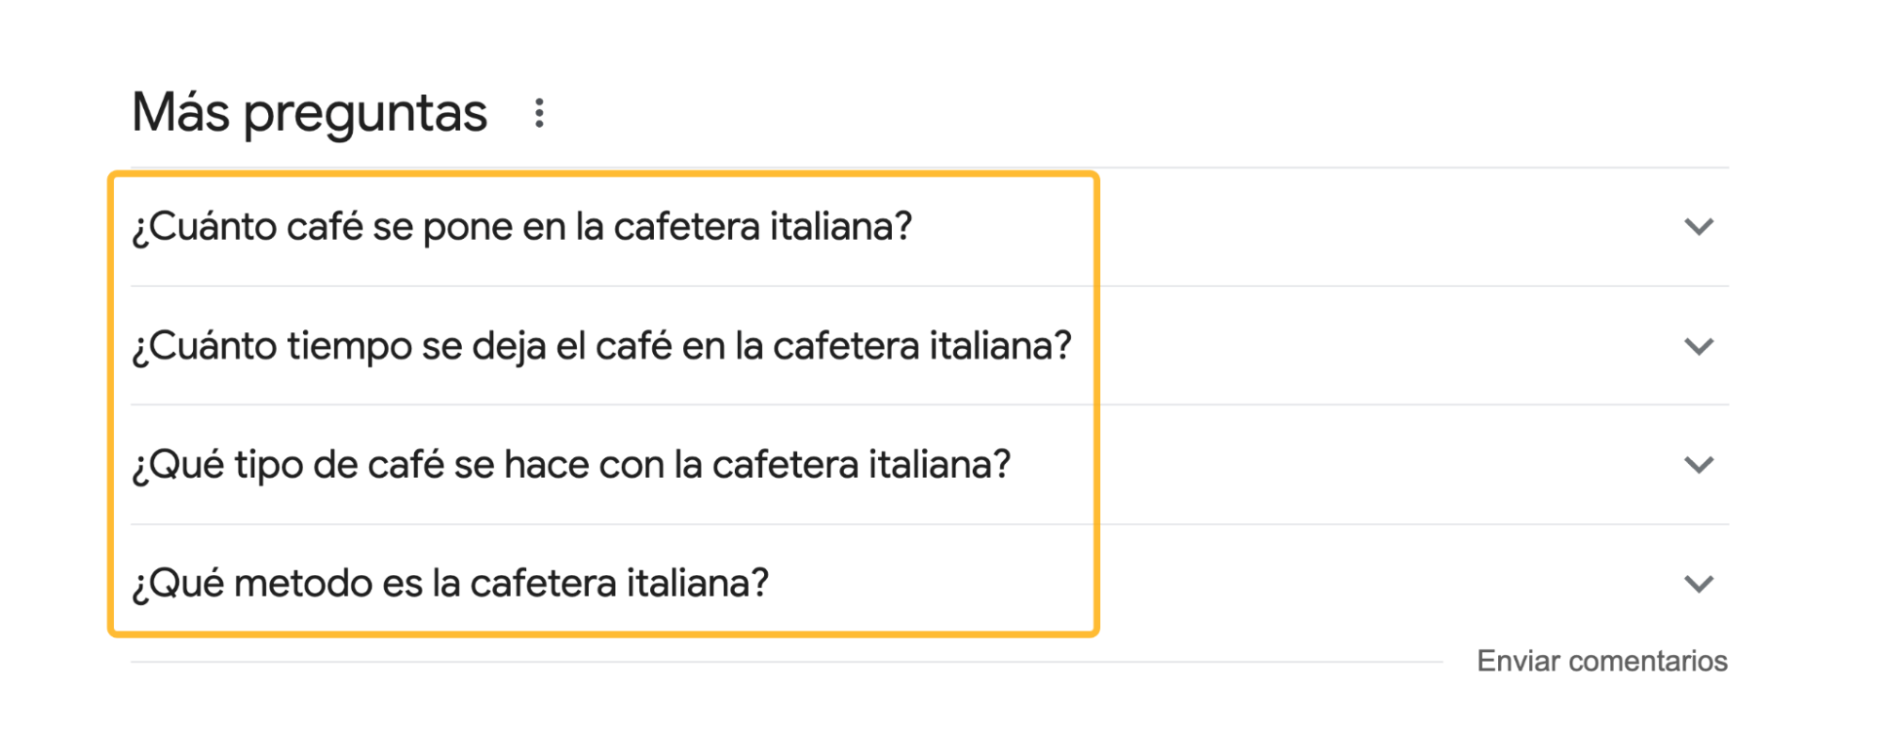Click the 'Más preguntas' heading
1881x750 pixels.
click(x=309, y=112)
